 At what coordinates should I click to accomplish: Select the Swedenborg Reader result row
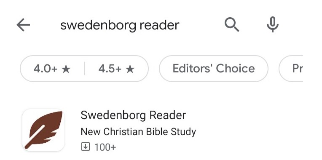point(161,130)
